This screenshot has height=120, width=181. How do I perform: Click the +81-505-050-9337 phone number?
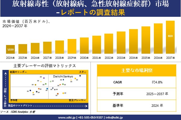click(90, 117)
